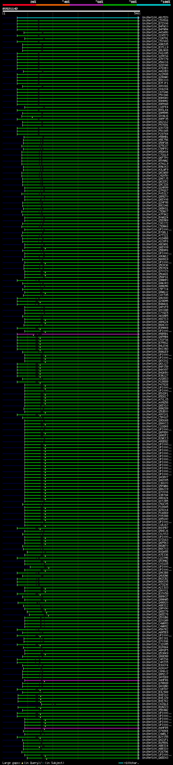Click label UniRef100_B8CG46

coord(155,205)
